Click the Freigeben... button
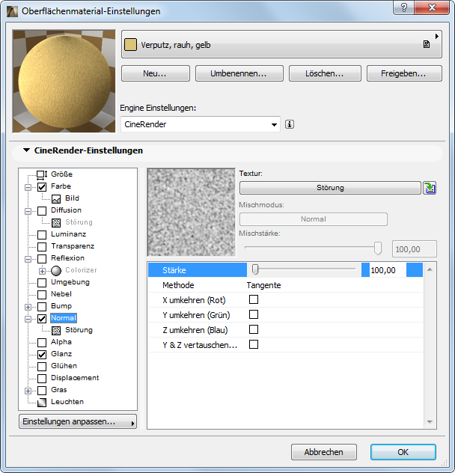This screenshot has height=473, width=455. tap(404, 73)
